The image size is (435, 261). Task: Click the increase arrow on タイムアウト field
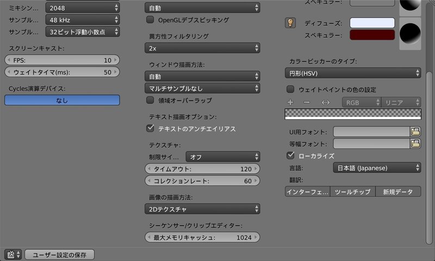tap(256, 169)
